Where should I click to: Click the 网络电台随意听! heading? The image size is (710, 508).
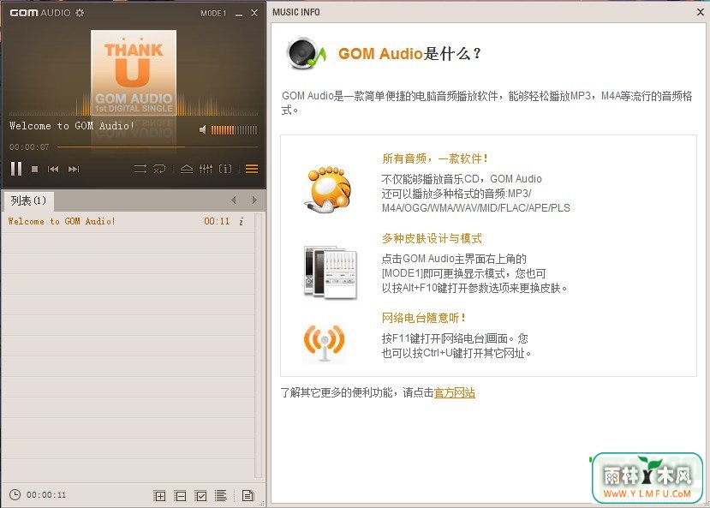(423, 318)
